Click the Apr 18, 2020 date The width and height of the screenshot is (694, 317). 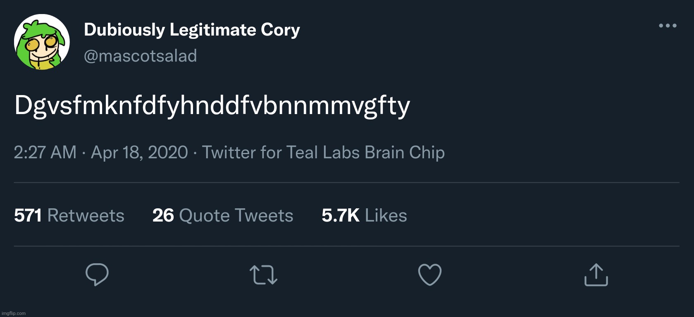tap(139, 153)
